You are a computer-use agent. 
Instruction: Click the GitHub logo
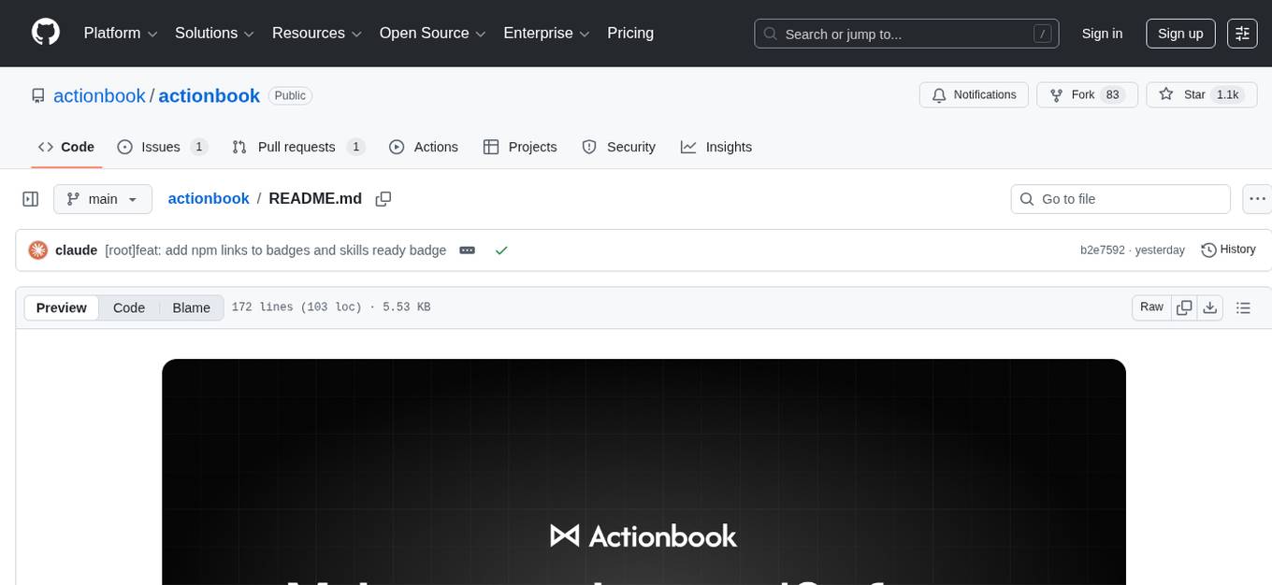(x=45, y=33)
